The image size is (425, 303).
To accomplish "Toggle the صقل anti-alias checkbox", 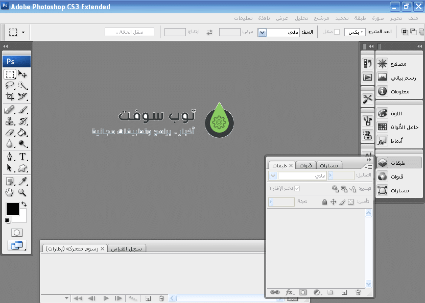I will 337,32.
